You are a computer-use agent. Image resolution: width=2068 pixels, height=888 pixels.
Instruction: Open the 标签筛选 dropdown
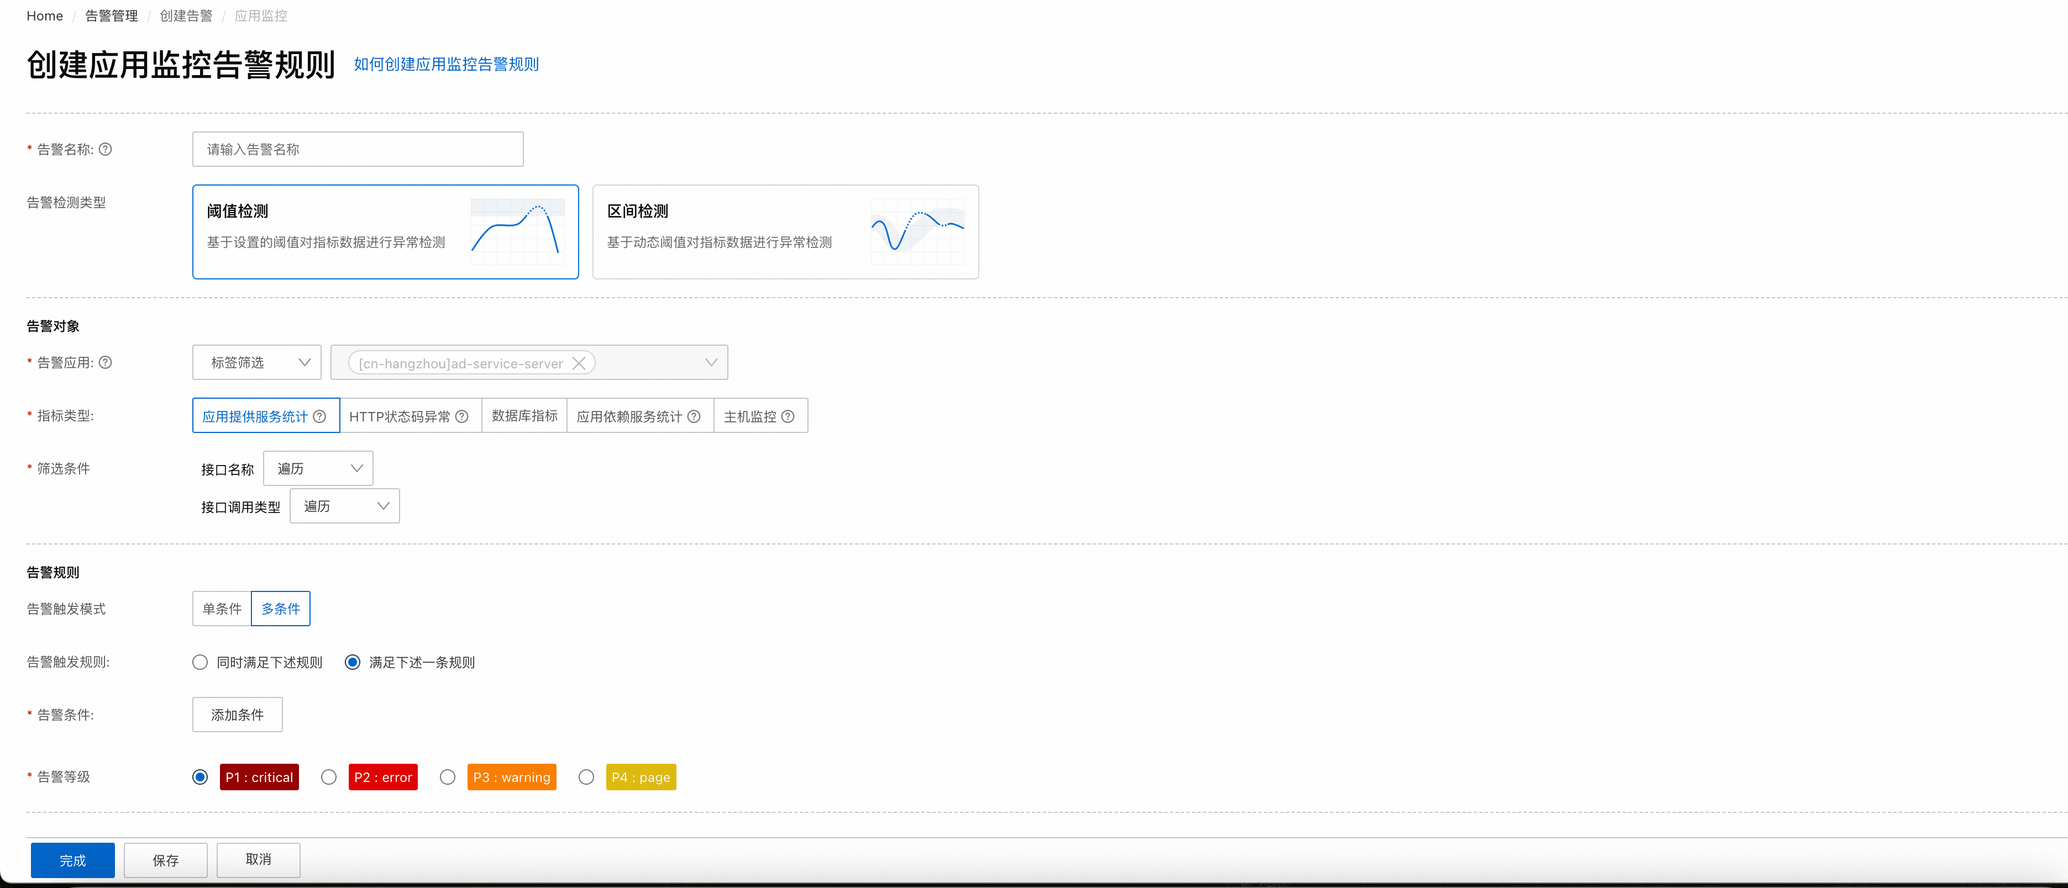257,363
